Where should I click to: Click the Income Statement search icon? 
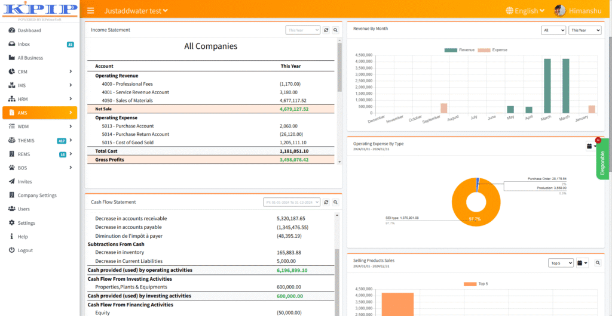pyautogui.click(x=335, y=30)
